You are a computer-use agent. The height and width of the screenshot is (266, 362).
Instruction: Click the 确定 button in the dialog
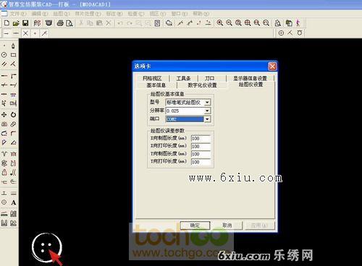click(195, 226)
